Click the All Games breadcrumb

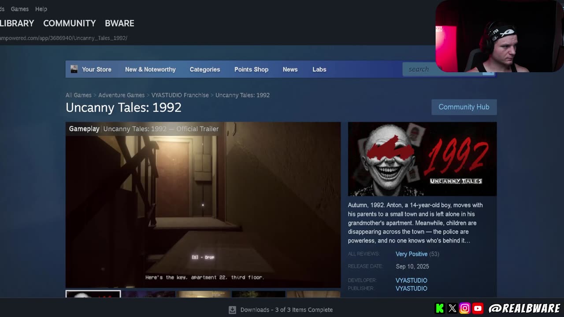click(78, 95)
